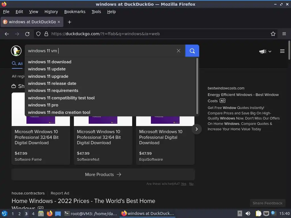Click the Share Feedback button
This screenshot has height=218, width=291.
coord(267,203)
